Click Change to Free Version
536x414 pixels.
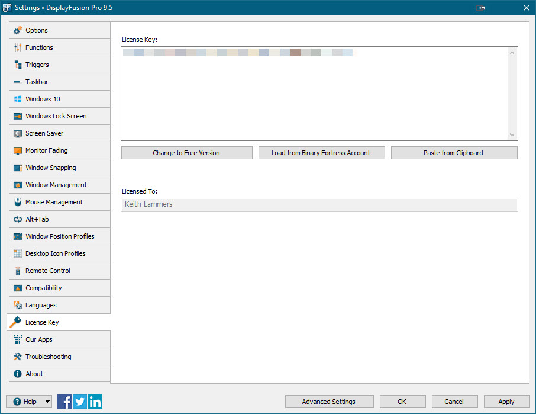(186, 153)
